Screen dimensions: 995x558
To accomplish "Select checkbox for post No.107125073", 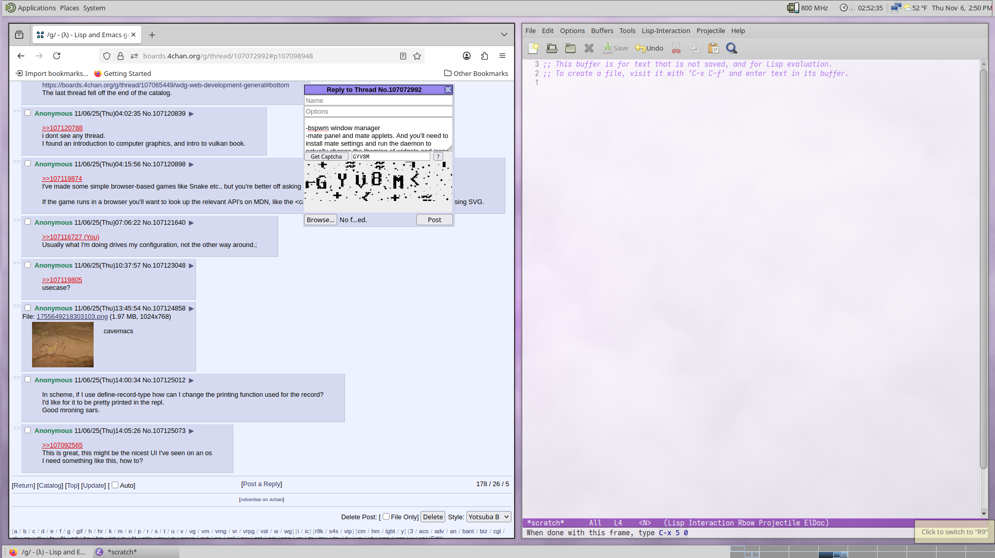I will [x=28, y=430].
